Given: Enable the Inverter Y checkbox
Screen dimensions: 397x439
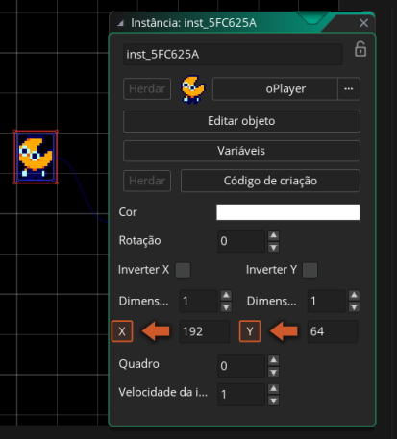Looking at the screenshot, I should 310,270.
